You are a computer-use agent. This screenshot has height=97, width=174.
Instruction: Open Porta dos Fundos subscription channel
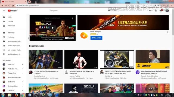tap(13, 69)
